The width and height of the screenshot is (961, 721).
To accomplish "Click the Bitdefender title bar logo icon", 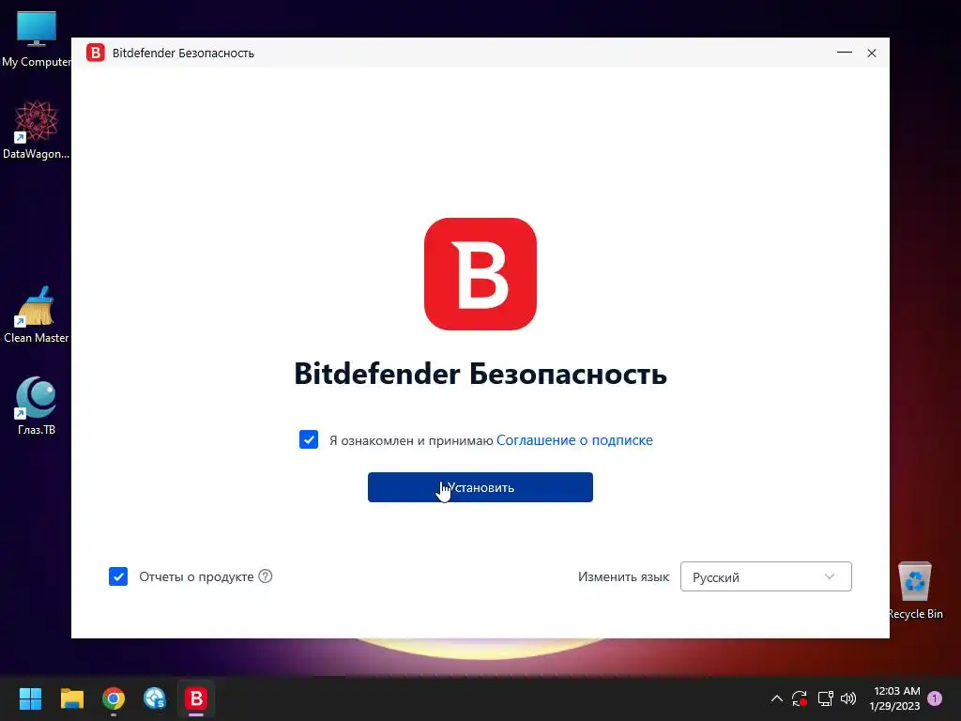I will [96, 53].
